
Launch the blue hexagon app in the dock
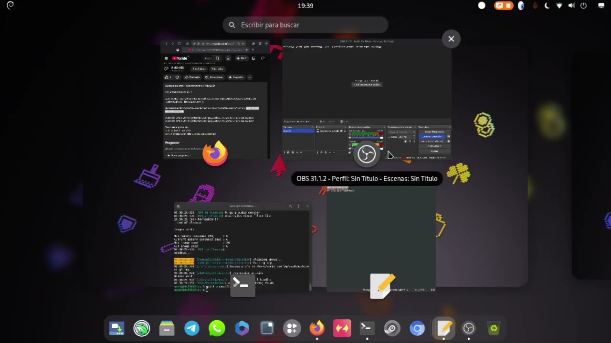tap(242, 328)
